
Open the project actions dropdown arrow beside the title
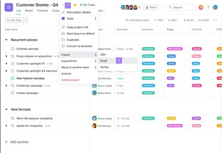point(62,5)
